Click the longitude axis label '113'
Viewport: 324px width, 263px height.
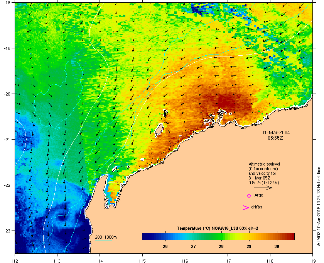pos(57,261)
